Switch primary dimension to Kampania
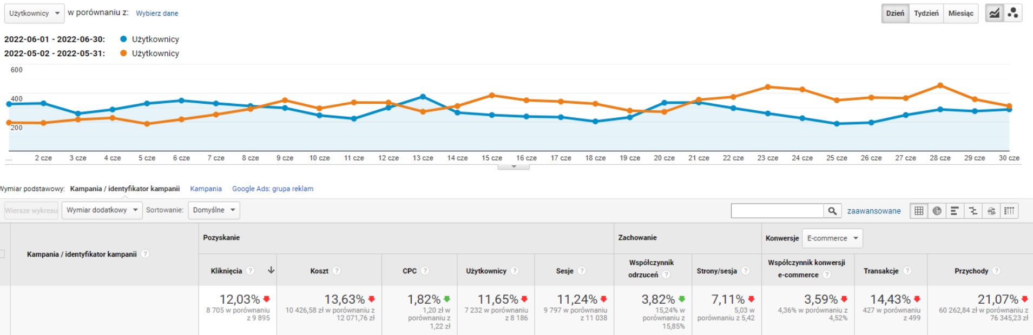This screenshot has height=335, width=1033. coord(206,189)
